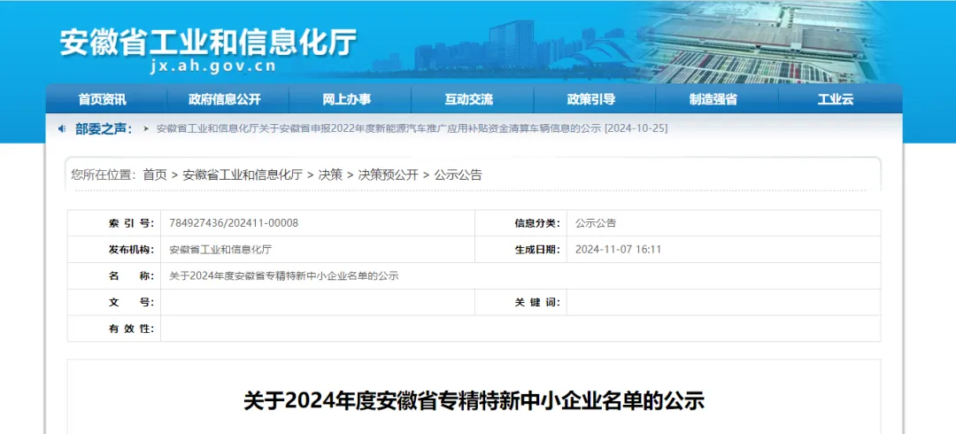Open the 工业云 navigation tab
The image size is (956, 434).
[x=836, y=99]
